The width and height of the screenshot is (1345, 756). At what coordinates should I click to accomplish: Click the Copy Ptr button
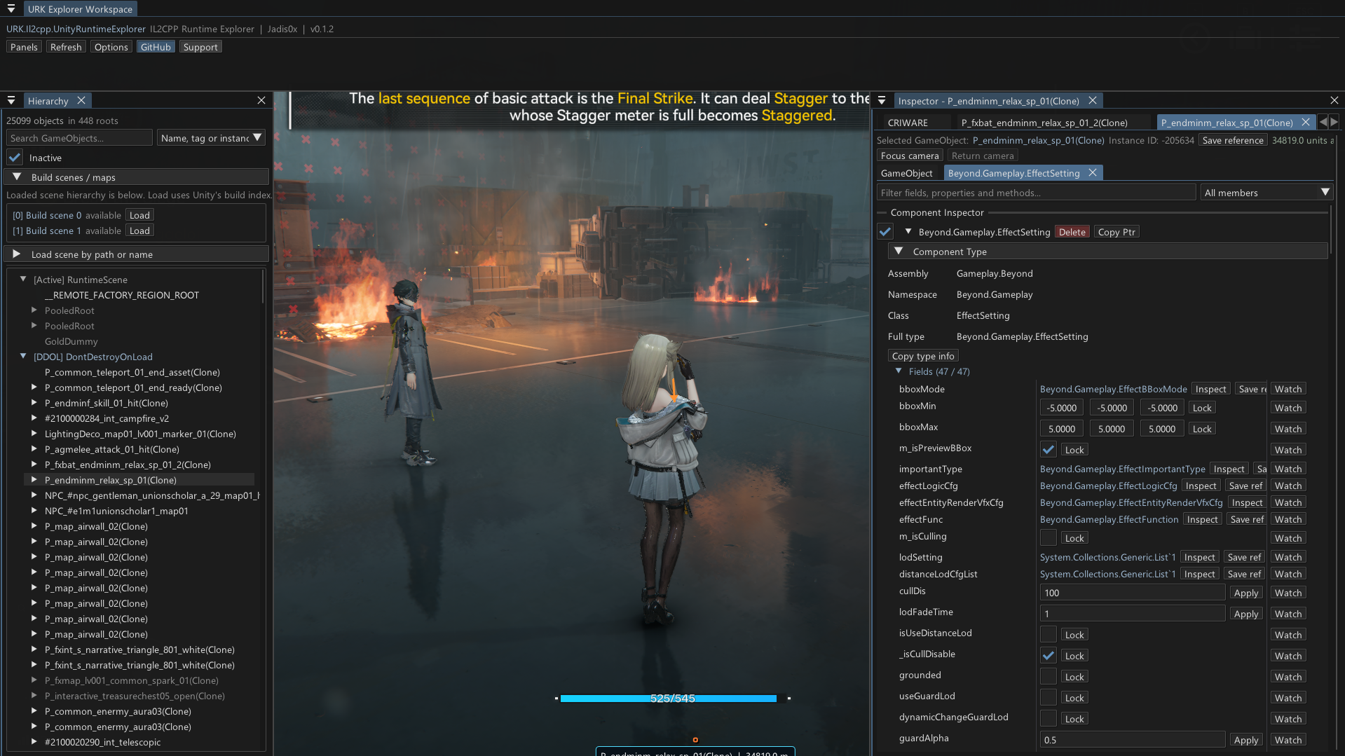[x=1117, y=232]
